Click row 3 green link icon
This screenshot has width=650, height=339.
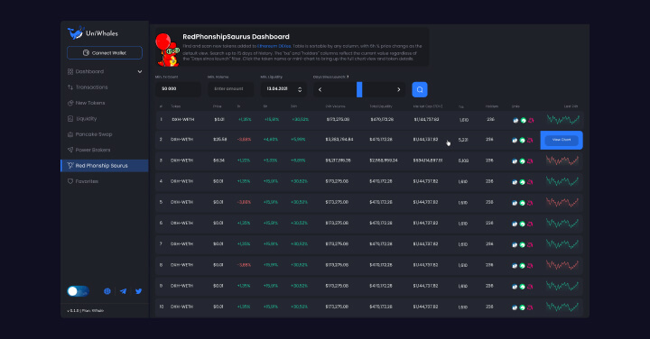523,161
